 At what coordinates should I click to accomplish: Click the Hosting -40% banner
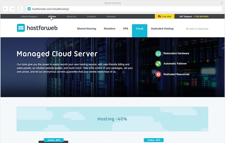[112, 119]
